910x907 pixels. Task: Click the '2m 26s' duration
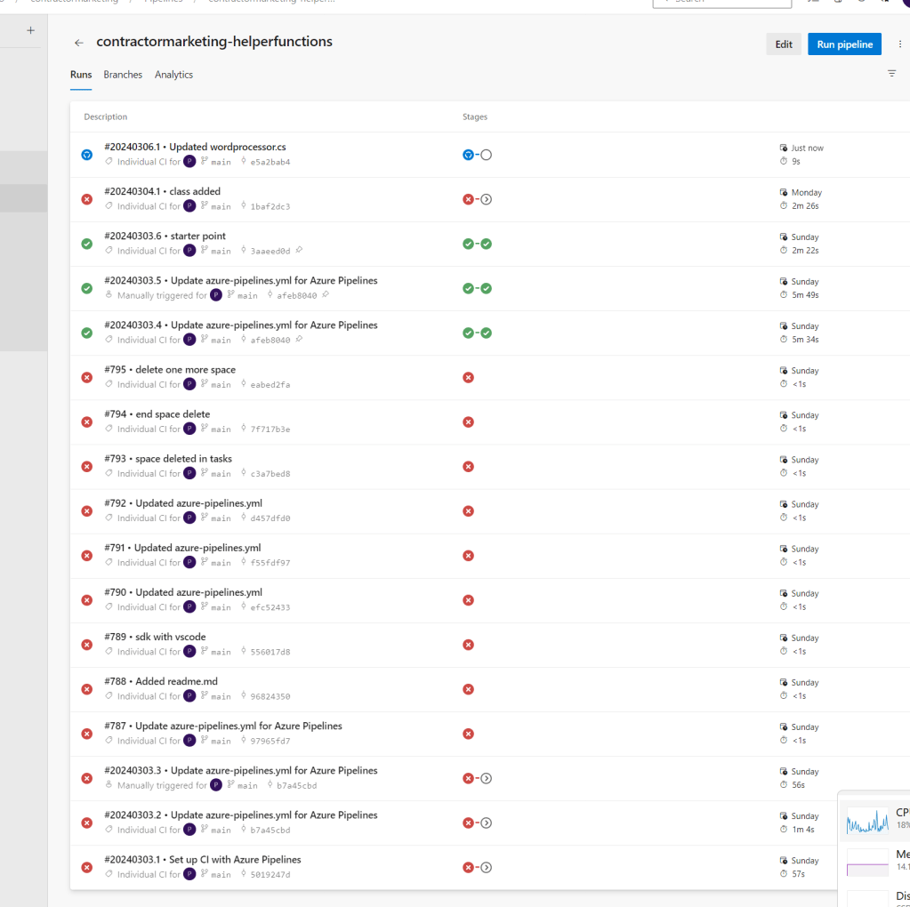(806, 206)
